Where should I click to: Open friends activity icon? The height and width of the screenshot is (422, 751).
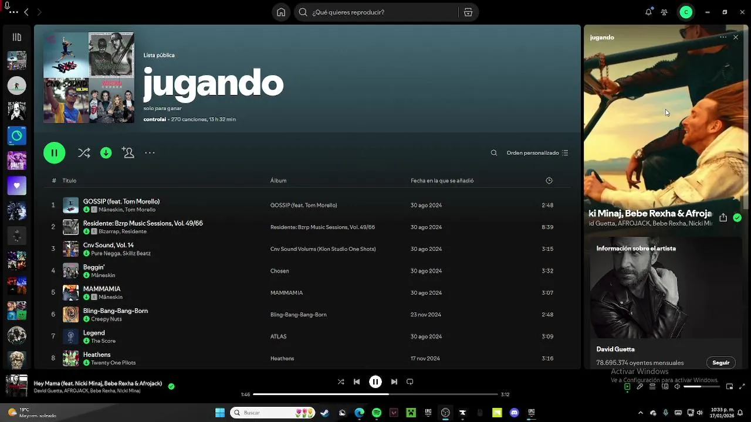point(664,12)
